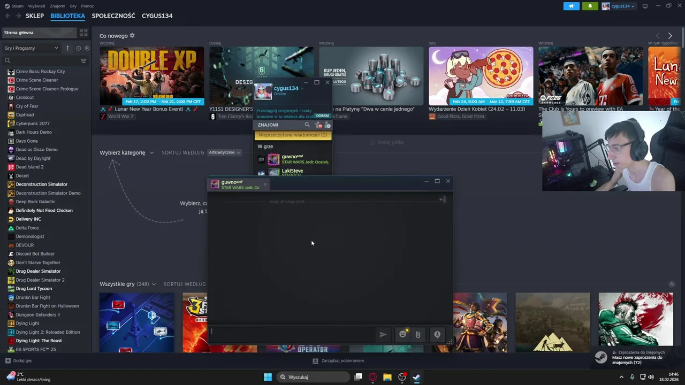
Task: Click Dodaj grę button
Action: coord(19,360)
